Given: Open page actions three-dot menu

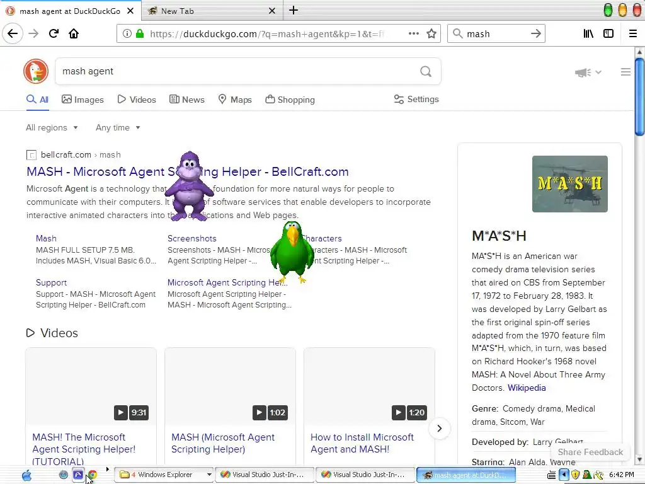Looking at the screenshot, I should (x=414, y=33).
